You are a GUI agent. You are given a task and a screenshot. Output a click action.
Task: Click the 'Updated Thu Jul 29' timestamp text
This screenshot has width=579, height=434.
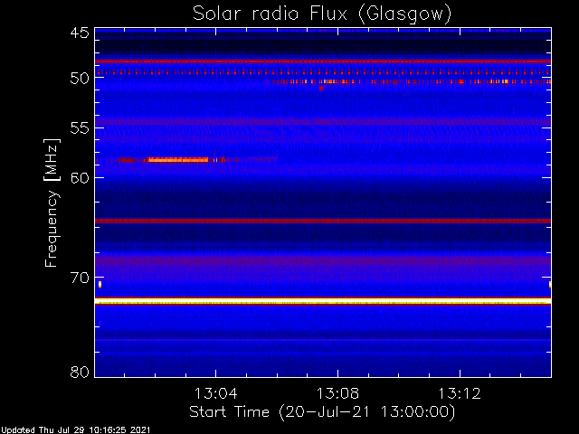coord(76,430)
